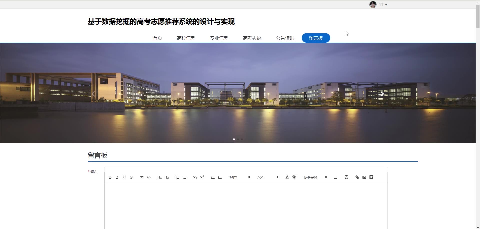Show previous banner slide with left arrow
Screen dimensions: 480x229
tap(94, 94)
